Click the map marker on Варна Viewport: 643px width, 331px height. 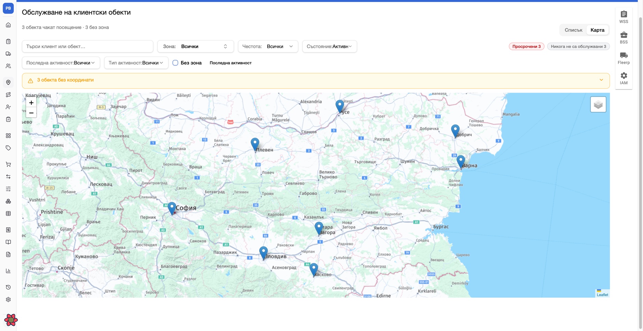pyautogui.click(x=461, y=162)
